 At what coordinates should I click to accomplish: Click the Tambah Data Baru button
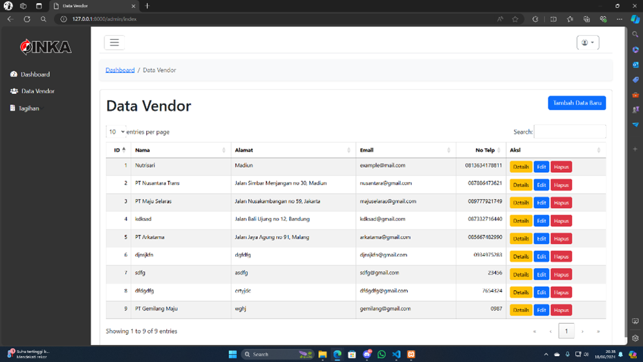point(576,103)
